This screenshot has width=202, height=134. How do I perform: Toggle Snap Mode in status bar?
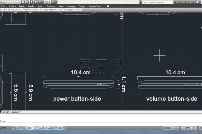tap(17, 128)
